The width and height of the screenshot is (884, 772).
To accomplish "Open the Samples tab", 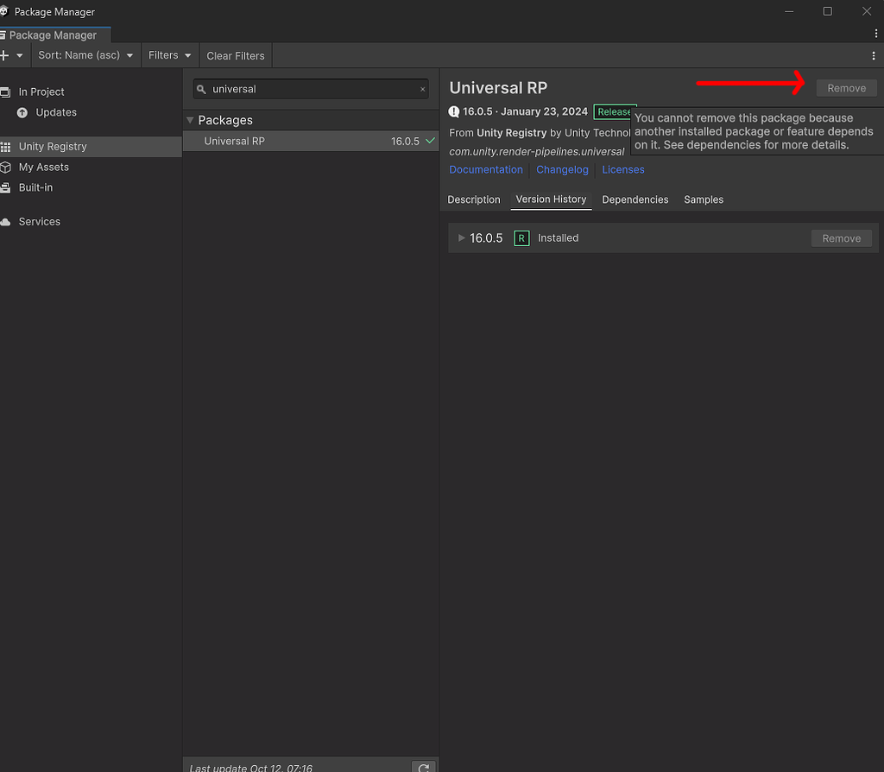I will coord(703,199).
